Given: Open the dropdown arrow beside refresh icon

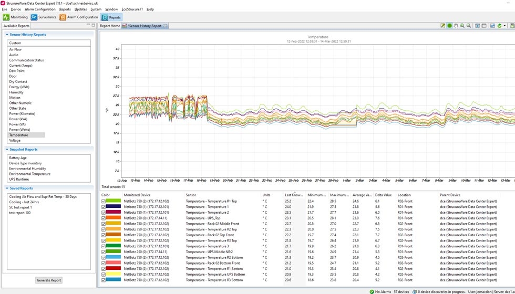Looking at the screenshot, I should pos(505,26).
